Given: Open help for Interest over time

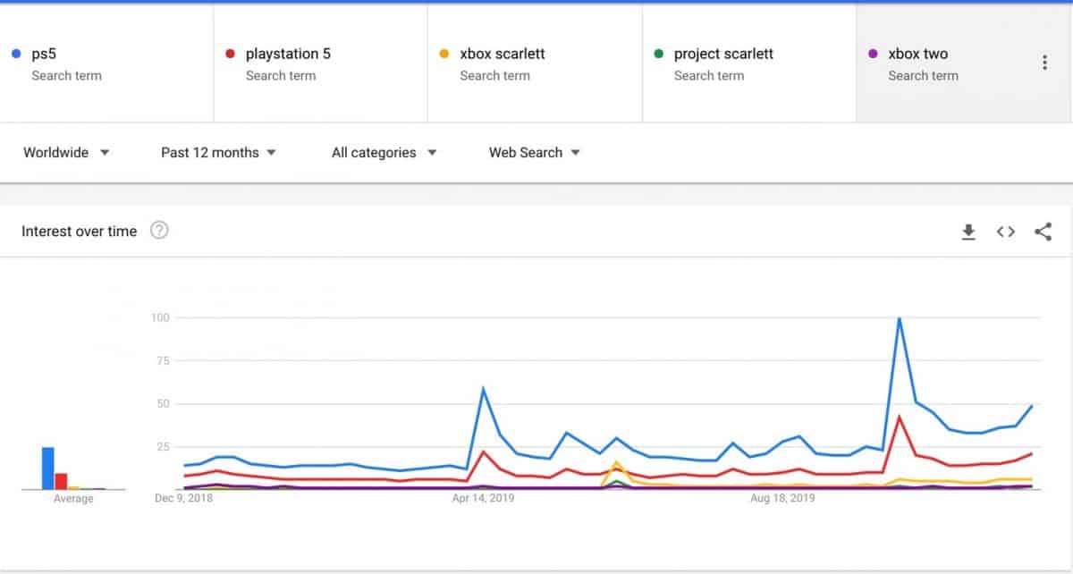Looking at the screenshot, I should (159, 231).
